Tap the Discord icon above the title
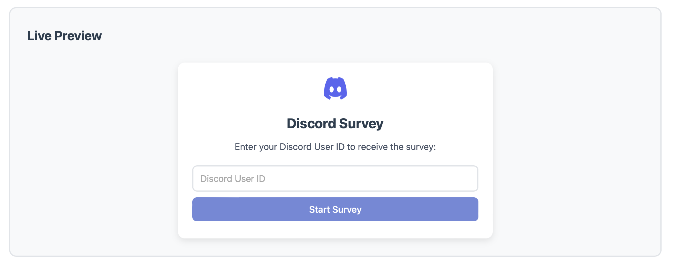Image resolution: width=673 pixels, height=269 pixels. tap(335, 89)
